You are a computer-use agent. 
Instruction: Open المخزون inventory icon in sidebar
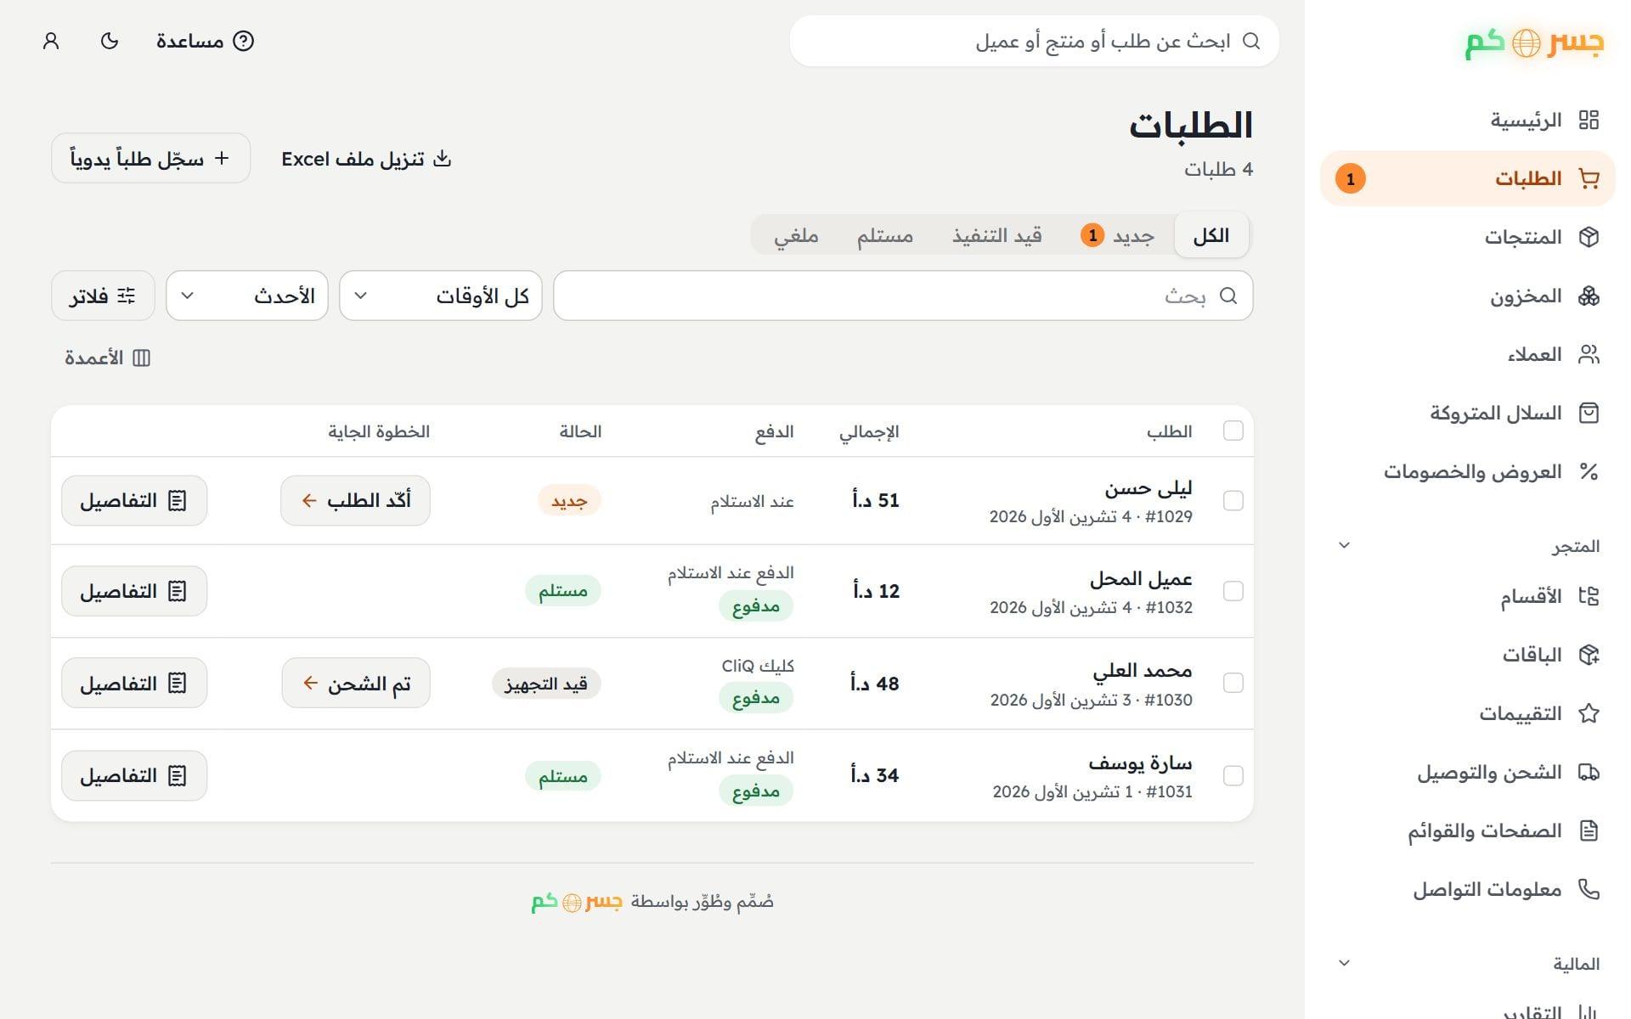(1589, 296)
